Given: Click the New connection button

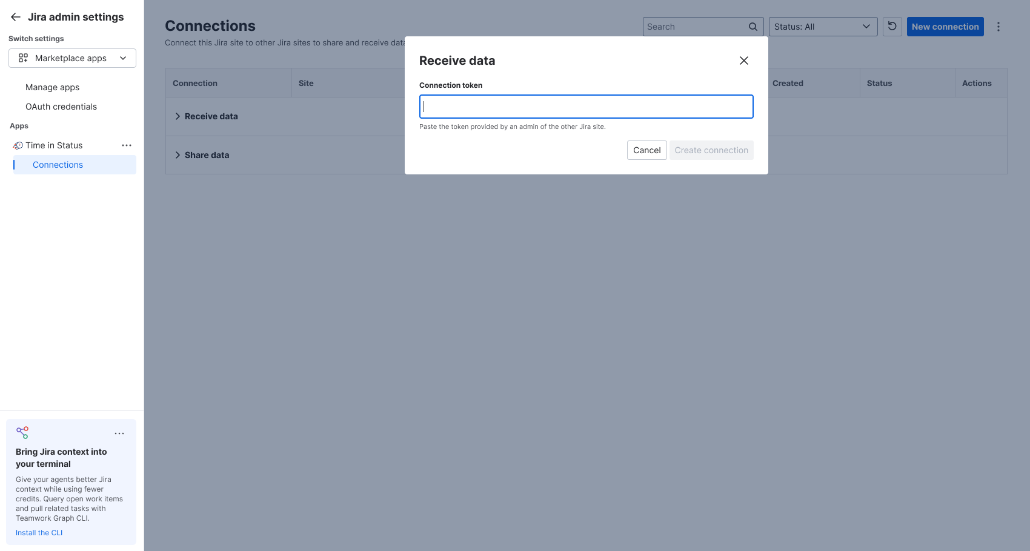Looking at the screenshot, I should pyautogui.click(x=945, y=27).
